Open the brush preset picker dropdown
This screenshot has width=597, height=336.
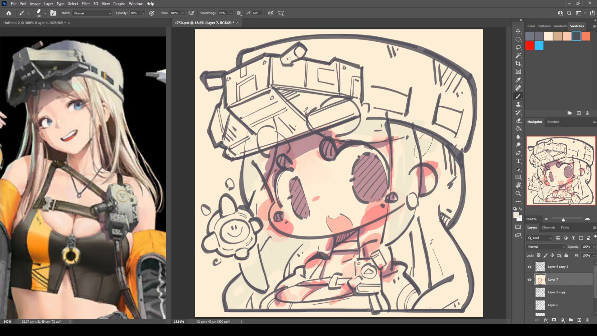tap(45, 13)
